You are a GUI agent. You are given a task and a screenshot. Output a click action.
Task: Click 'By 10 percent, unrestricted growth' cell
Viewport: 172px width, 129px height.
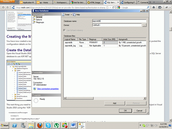click(132, 46)
